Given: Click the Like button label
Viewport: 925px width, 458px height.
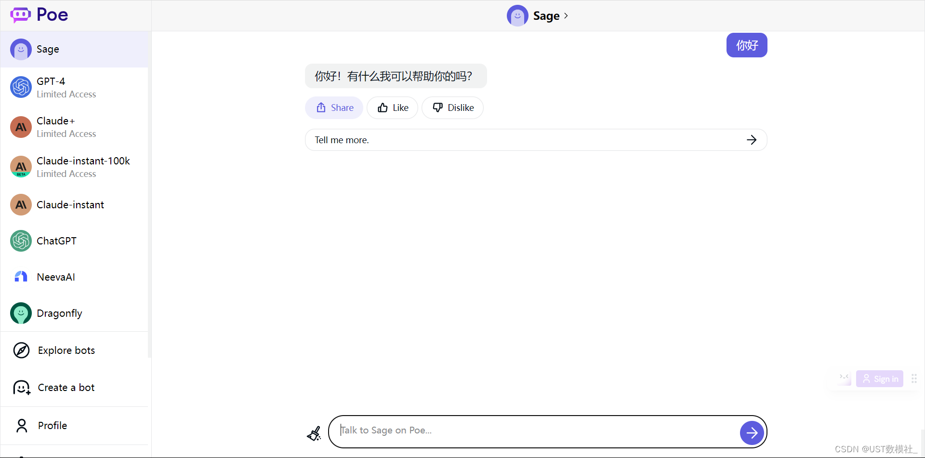Looking at the screenshot, I should pos(400,108).
